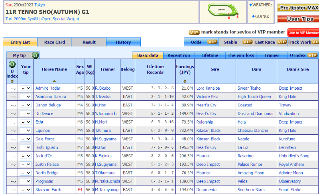Click the Pro tipster MAX button
Screen dimensions: 319x194
(x=298, y=8)
